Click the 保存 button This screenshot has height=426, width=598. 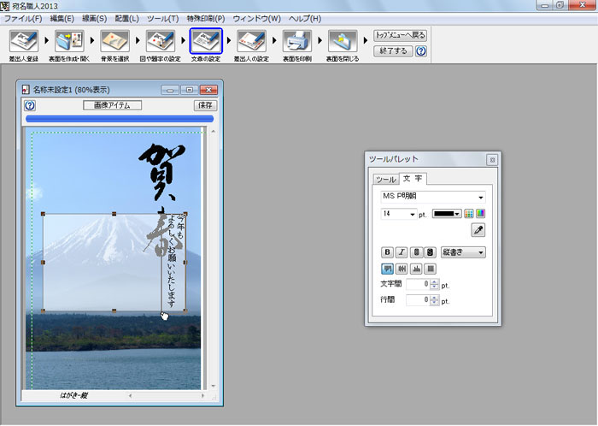pyautogui.click(x=205, y=105)
